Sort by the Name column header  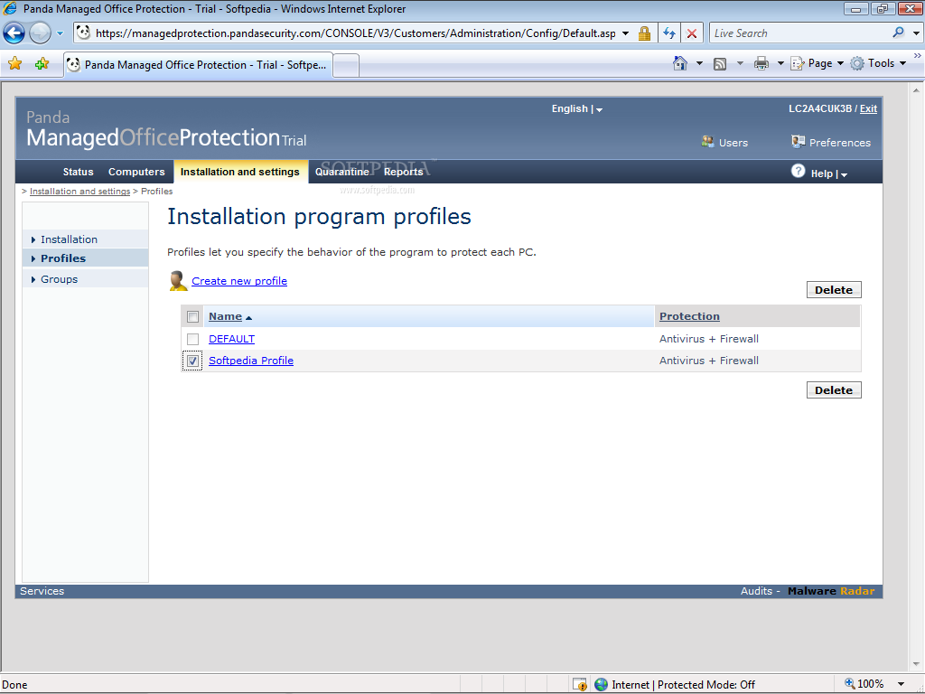click(225, 316)
